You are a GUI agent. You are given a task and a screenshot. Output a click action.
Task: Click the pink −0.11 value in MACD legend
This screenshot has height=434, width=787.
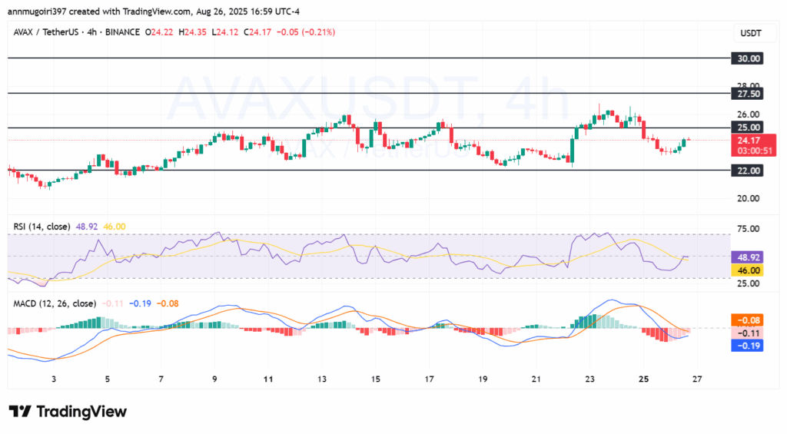[x=113, y=303]
